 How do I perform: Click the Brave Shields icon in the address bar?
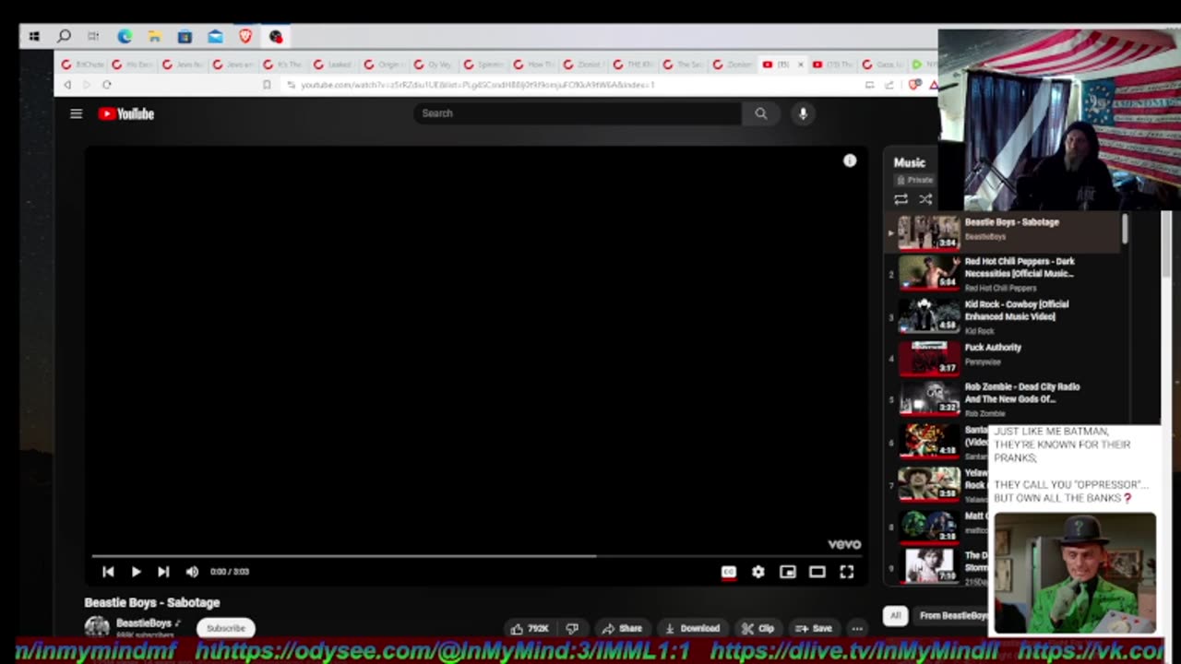tap(914, 85)
